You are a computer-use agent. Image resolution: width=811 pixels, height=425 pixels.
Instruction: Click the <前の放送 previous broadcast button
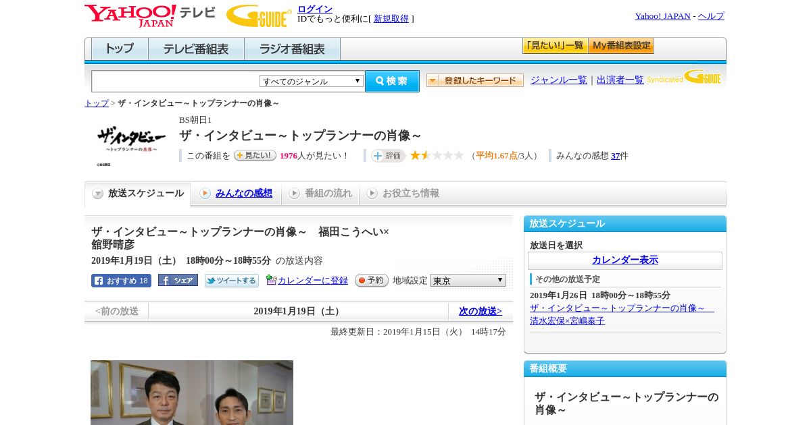[117, 311]
